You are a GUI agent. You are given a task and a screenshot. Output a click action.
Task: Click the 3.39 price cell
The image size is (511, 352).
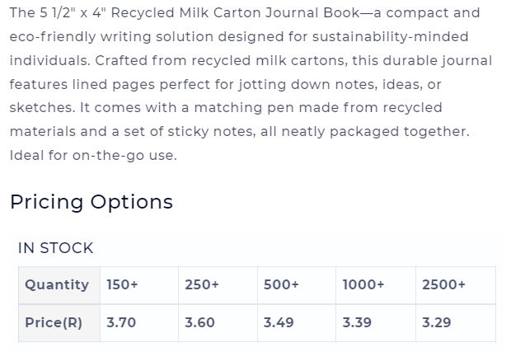tap(376, 323)
